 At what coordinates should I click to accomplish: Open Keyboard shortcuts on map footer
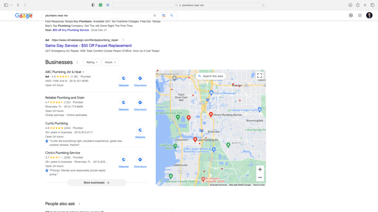(x=219, y=185)
